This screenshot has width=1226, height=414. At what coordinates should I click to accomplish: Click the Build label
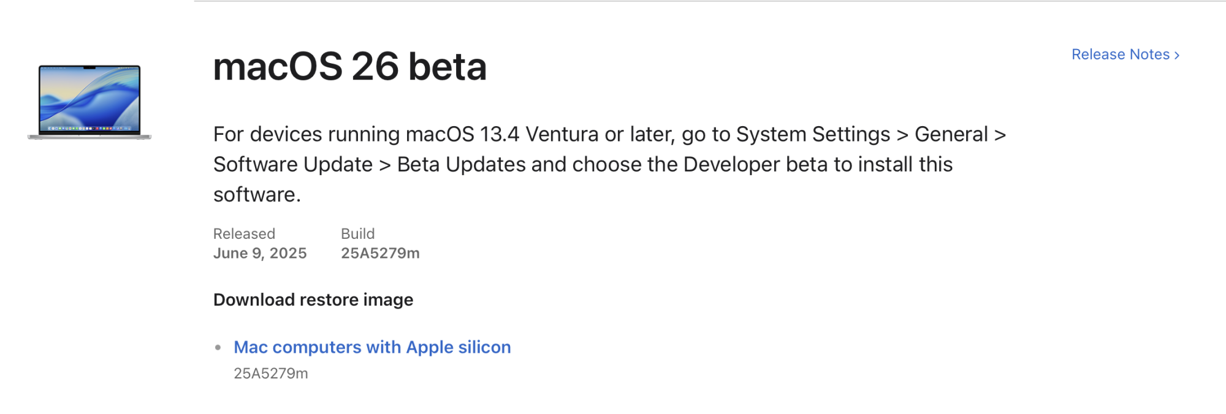[x=357, y=234]
